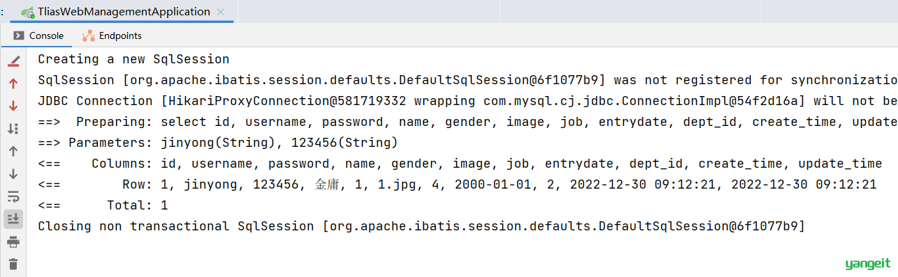The width and height of the screenshot is (898, 277).
Task: Switch to the Console tab
Action: (x=38, y=35)
